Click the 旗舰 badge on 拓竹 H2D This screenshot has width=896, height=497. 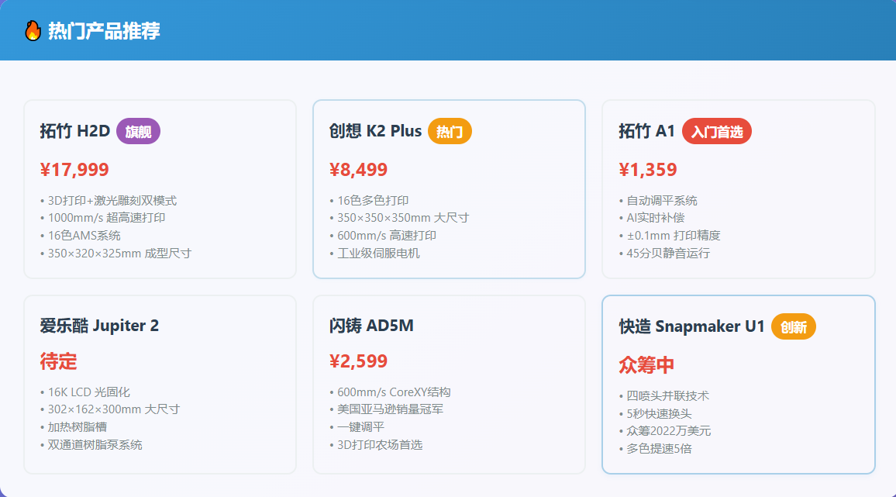click(138, 131)
